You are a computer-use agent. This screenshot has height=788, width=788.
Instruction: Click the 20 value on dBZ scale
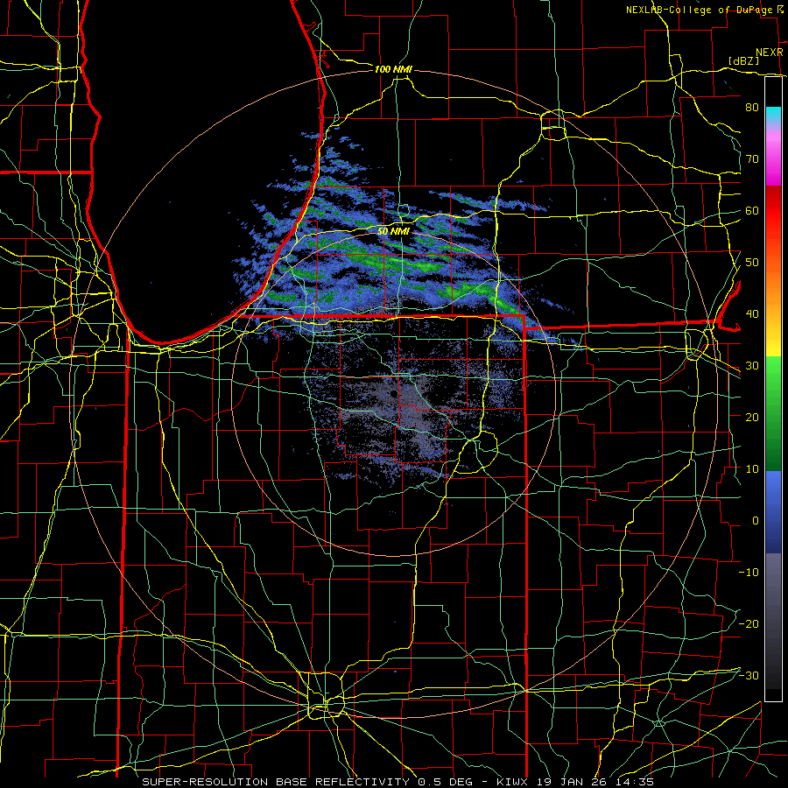pyautogui.click(x=752, y=418)
